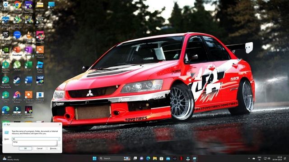Open the Epic Games Launcher icon
The height and width of the screenshot is (162, 289).
click(x=5, y=37)
